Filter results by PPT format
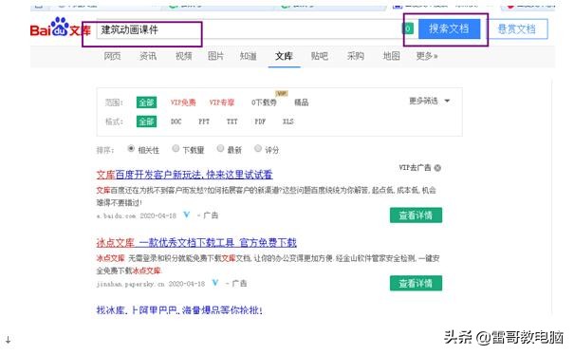 [204, 121]
